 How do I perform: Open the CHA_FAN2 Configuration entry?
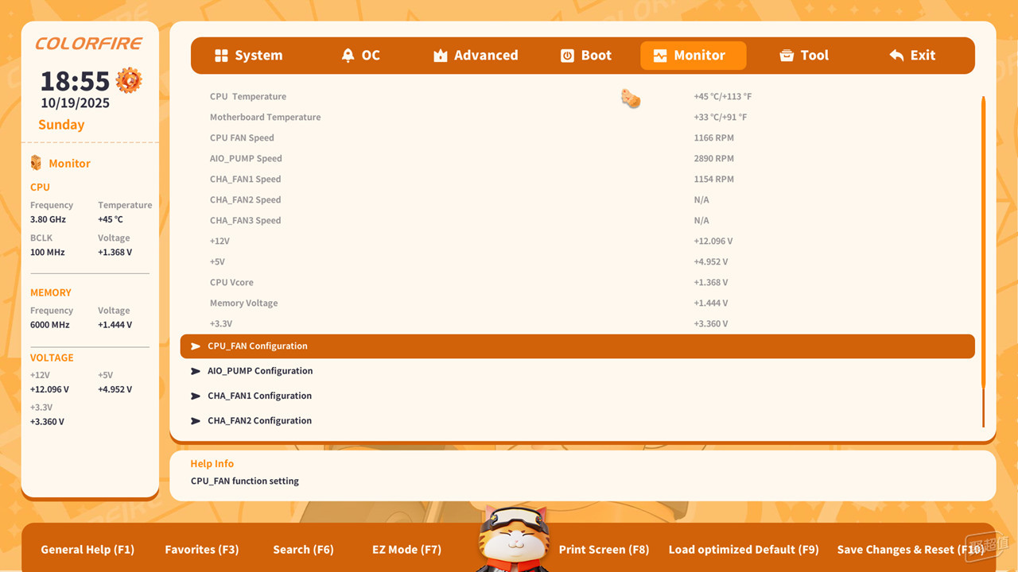click(259, 421)
